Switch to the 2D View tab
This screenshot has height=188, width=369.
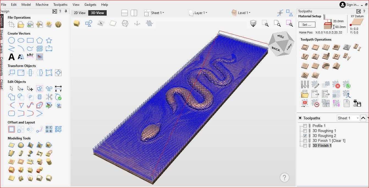79,13
